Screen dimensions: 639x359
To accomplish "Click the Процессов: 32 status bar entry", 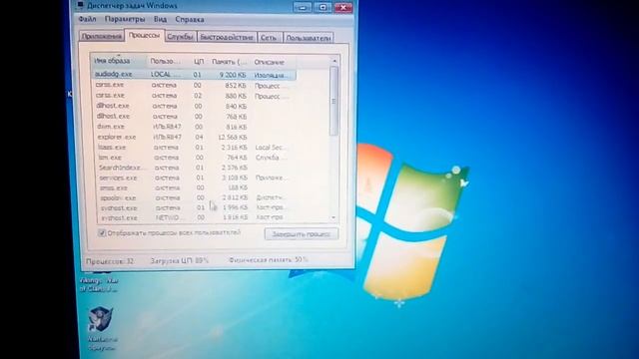I will point(110,261).
